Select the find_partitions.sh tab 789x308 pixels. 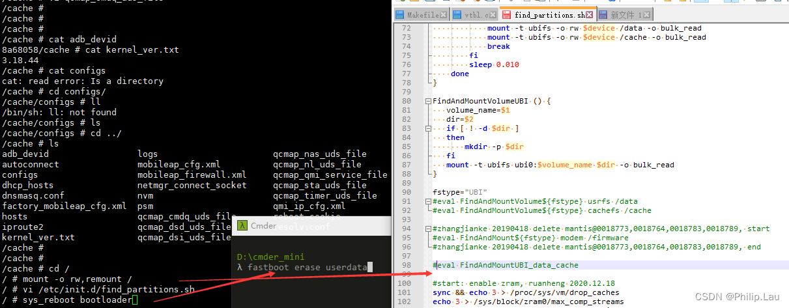click(548, 14)
